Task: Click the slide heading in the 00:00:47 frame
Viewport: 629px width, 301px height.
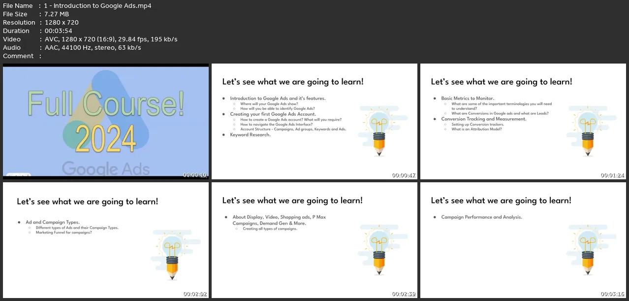Action: (293, 82)
